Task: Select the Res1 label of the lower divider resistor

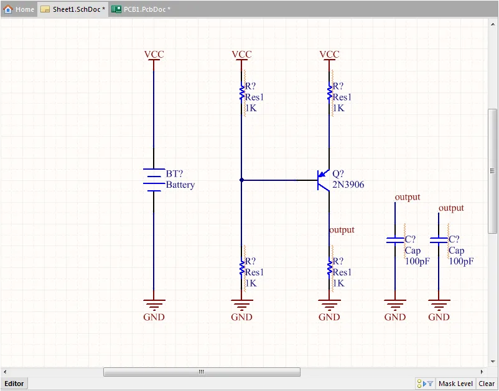Action: tap(254, 272)
